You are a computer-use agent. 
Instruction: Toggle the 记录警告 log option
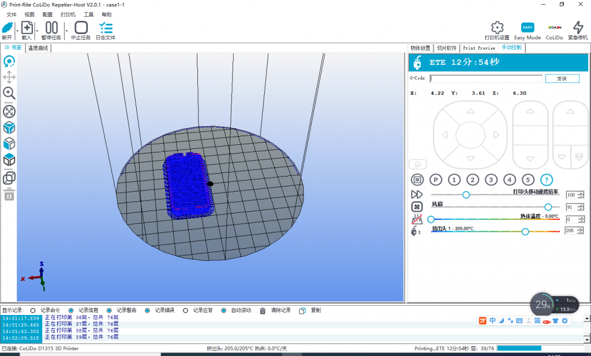(109, 310)
